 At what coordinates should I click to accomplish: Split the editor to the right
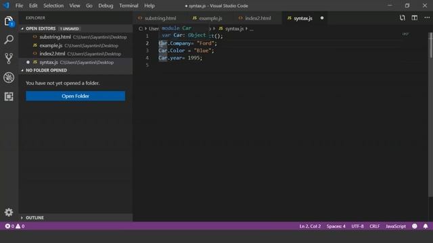415,18
